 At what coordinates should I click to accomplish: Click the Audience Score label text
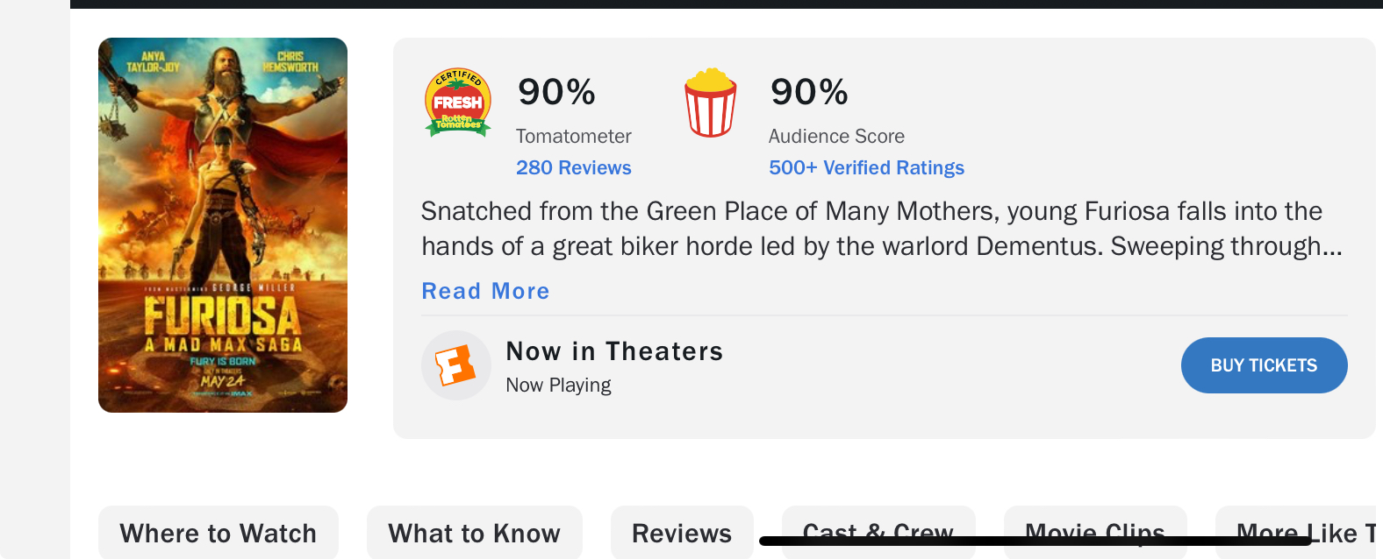(836, 136)
